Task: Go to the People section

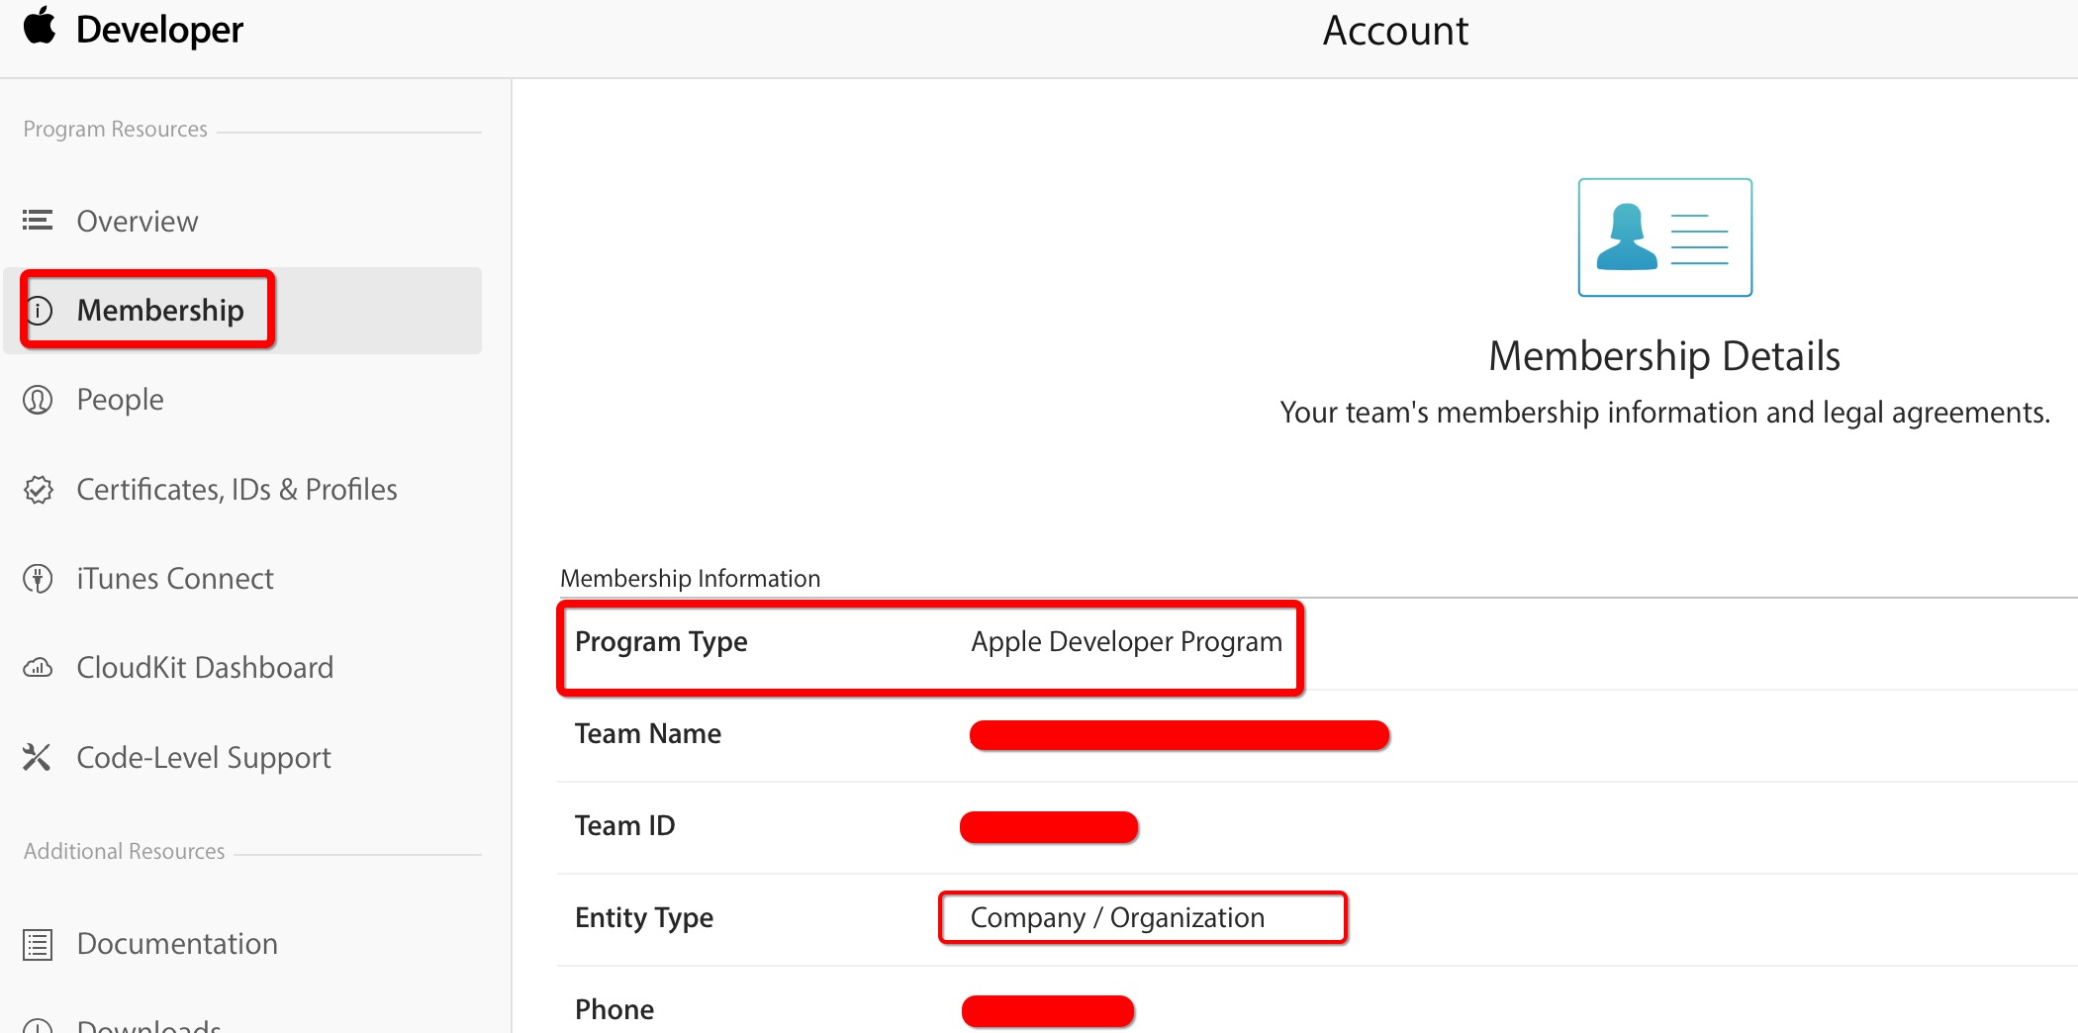Action: click(120, 400)
